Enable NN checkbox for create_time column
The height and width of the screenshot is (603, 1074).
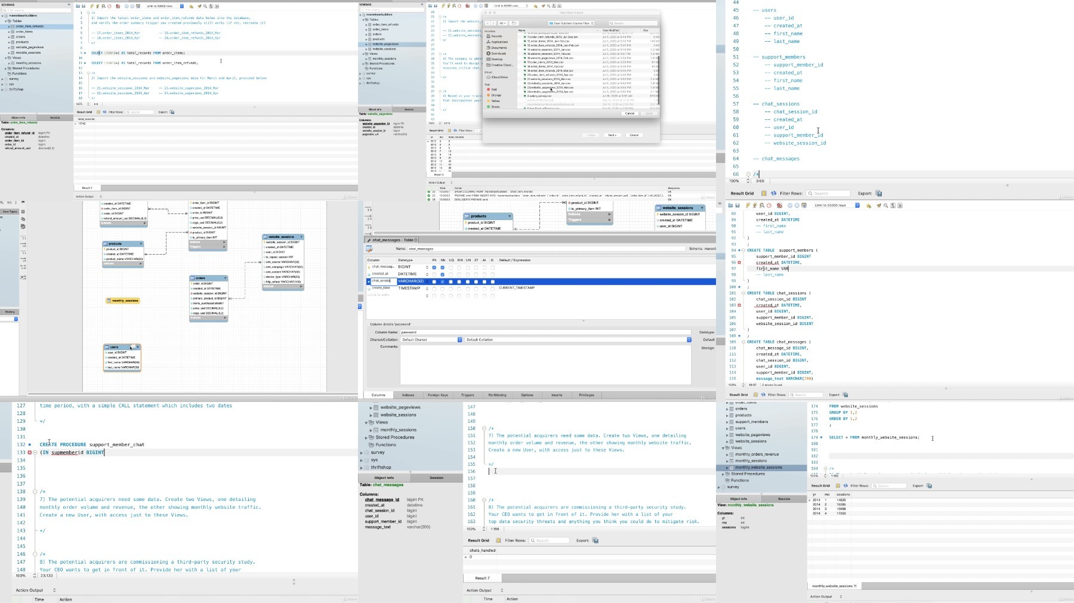coord(442,289)
